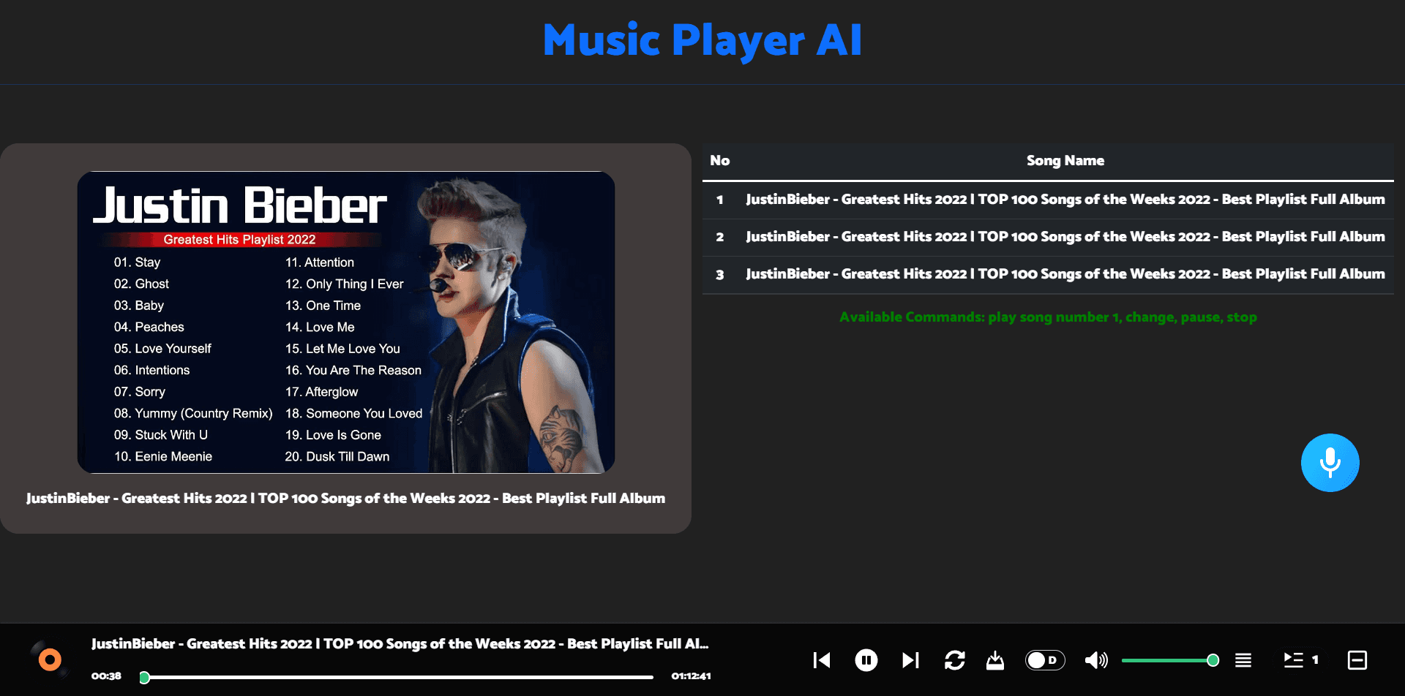Pause the currently playing song
Screen dimensions: 1405x696
(866, 660)
